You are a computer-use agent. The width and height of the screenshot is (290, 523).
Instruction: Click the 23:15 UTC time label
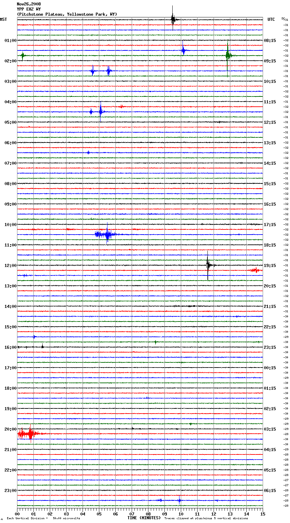pos(270,347)
